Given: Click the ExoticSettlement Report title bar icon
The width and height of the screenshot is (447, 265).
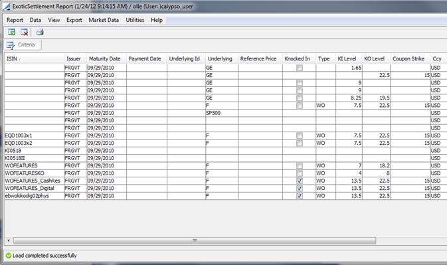Looking at the screenshot, I should (6, 6).
